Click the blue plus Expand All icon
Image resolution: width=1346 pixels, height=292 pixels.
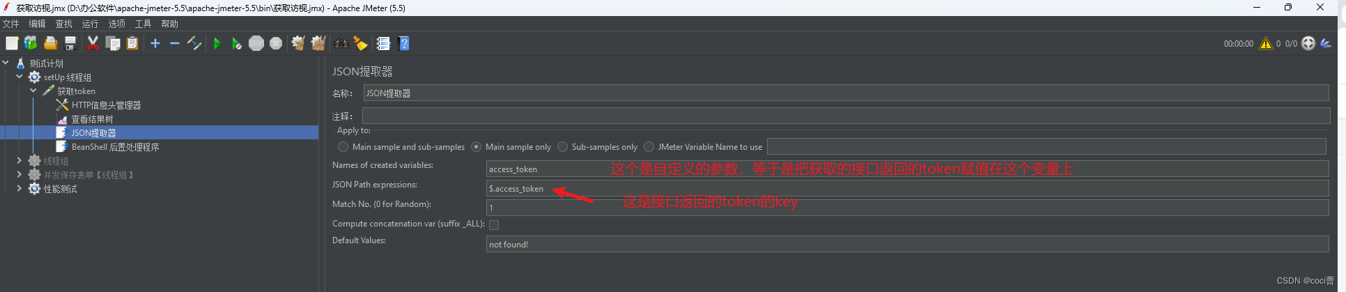[155, 43]
